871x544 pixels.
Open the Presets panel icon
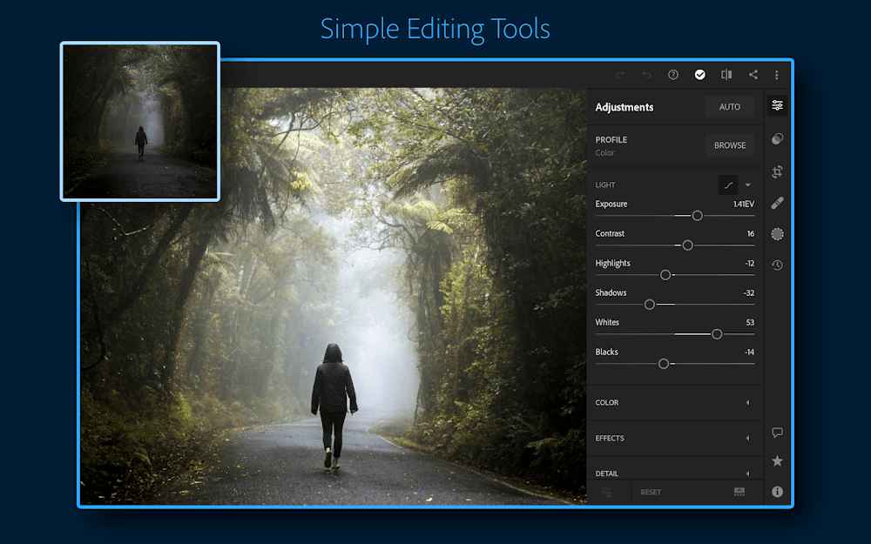click(x=776, y=138)
